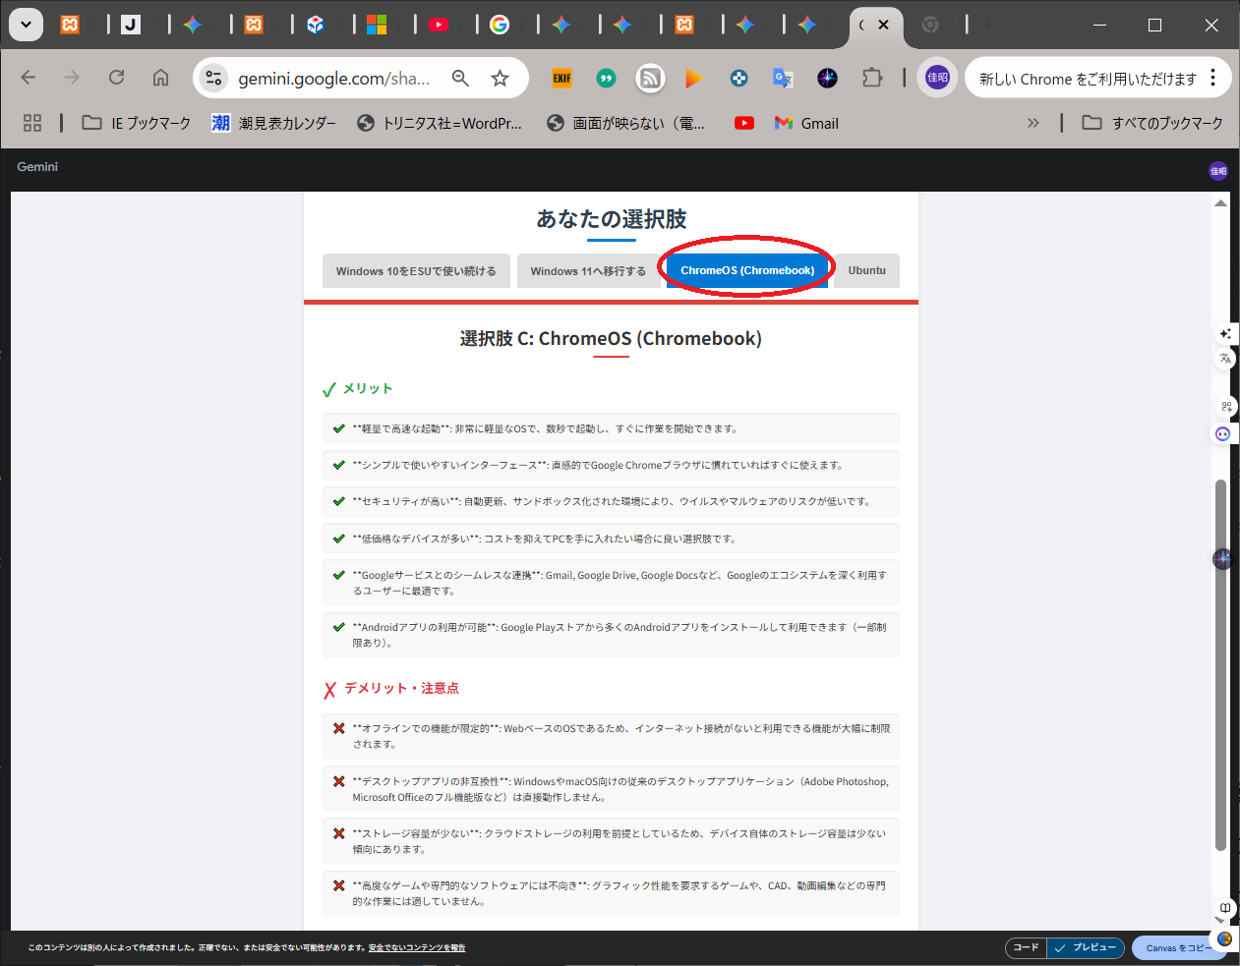Click the new Chrome available update button

pyautogui.click(x=1087, y=79)
